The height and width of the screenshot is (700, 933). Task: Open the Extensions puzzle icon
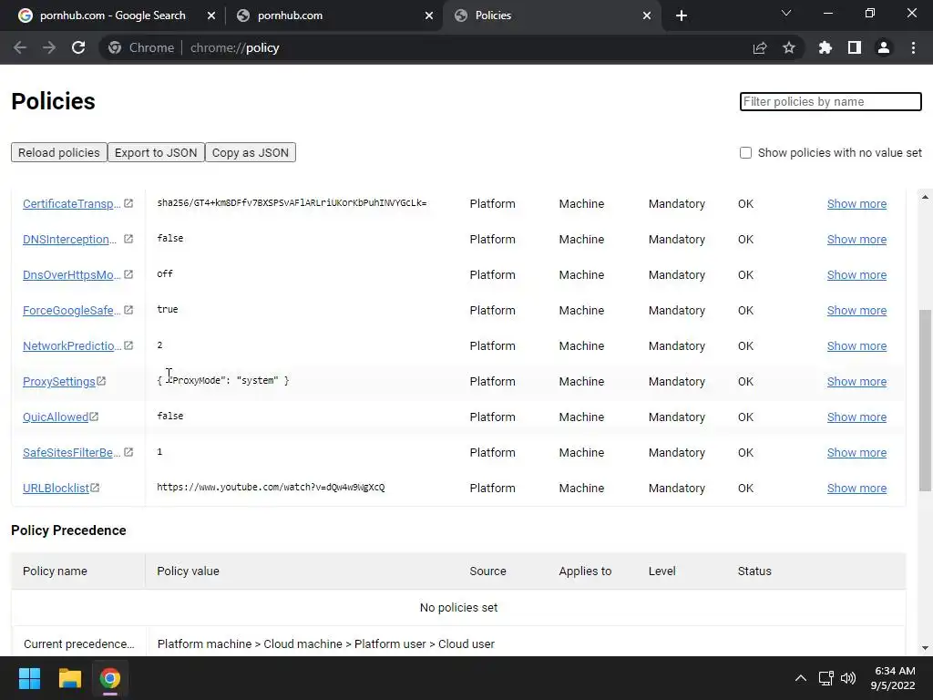click(x=825, y=47)
